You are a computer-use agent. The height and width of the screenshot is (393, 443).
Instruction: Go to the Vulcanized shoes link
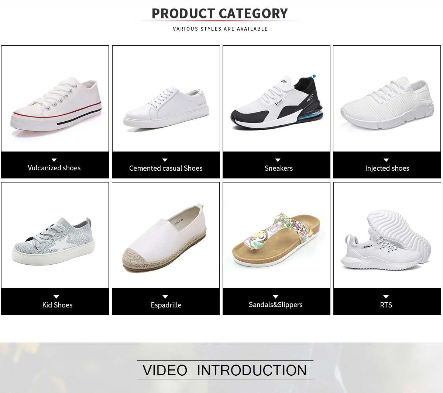tap(54, 168)
